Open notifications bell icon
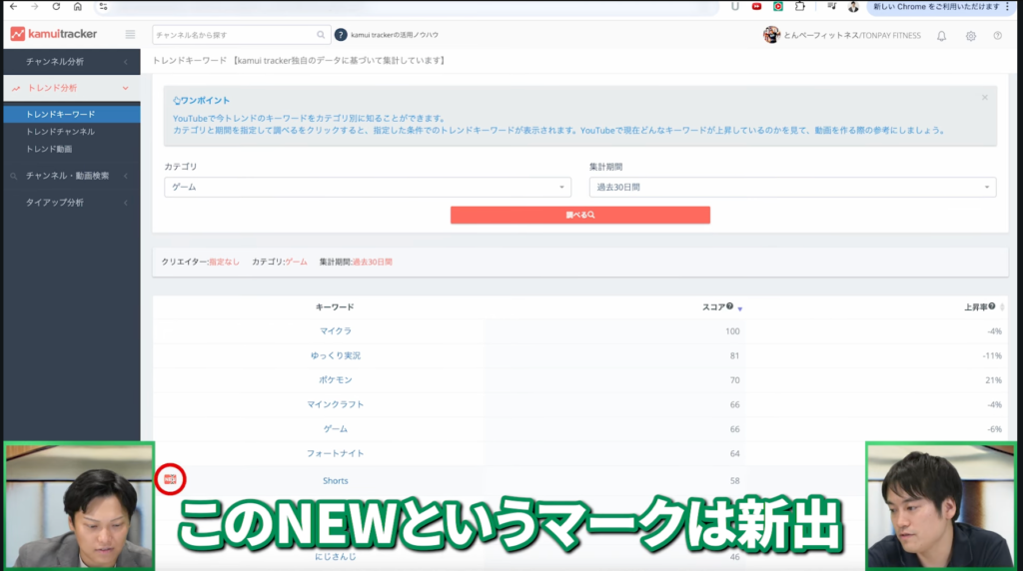 (941, 36)
